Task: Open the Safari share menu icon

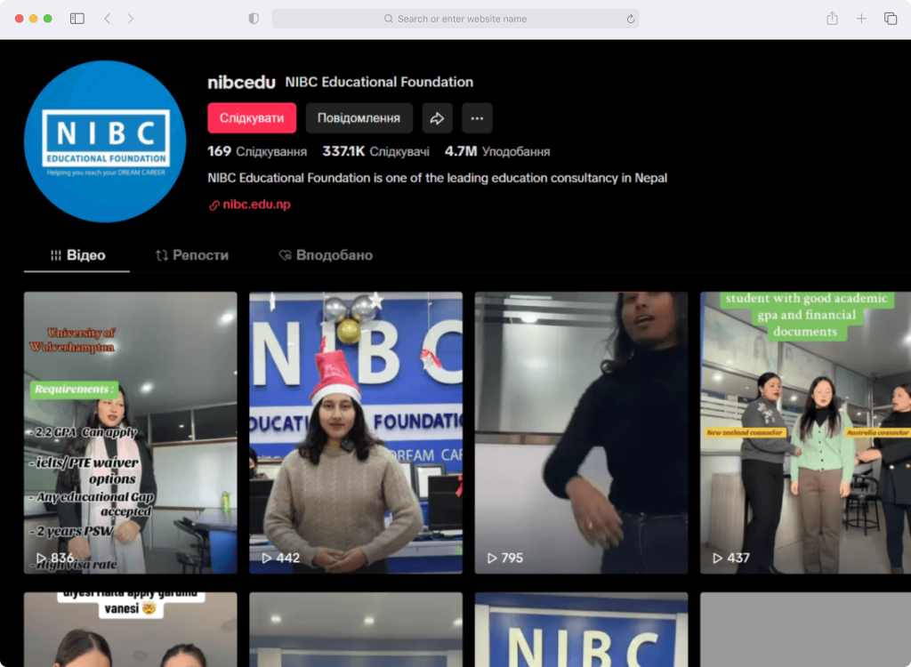Action: pyautogui.click(x=832, y=19)
